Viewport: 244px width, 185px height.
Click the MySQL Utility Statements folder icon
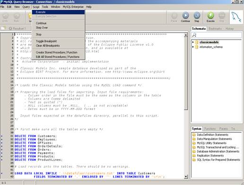[194, 143]
